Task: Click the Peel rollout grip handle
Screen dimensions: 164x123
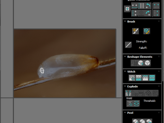Action: [x=159, y=112]
